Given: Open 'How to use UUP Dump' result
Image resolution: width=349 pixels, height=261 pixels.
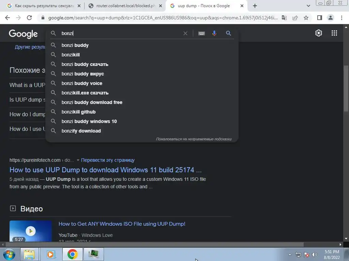Looking at the screenshot, I should [106, 170].
